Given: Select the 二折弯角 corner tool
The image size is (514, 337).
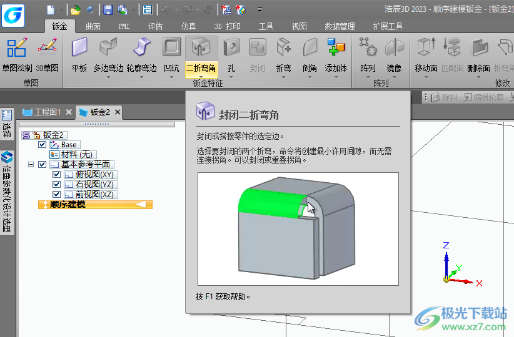Looking at the screenshot, I should [201, 56].
